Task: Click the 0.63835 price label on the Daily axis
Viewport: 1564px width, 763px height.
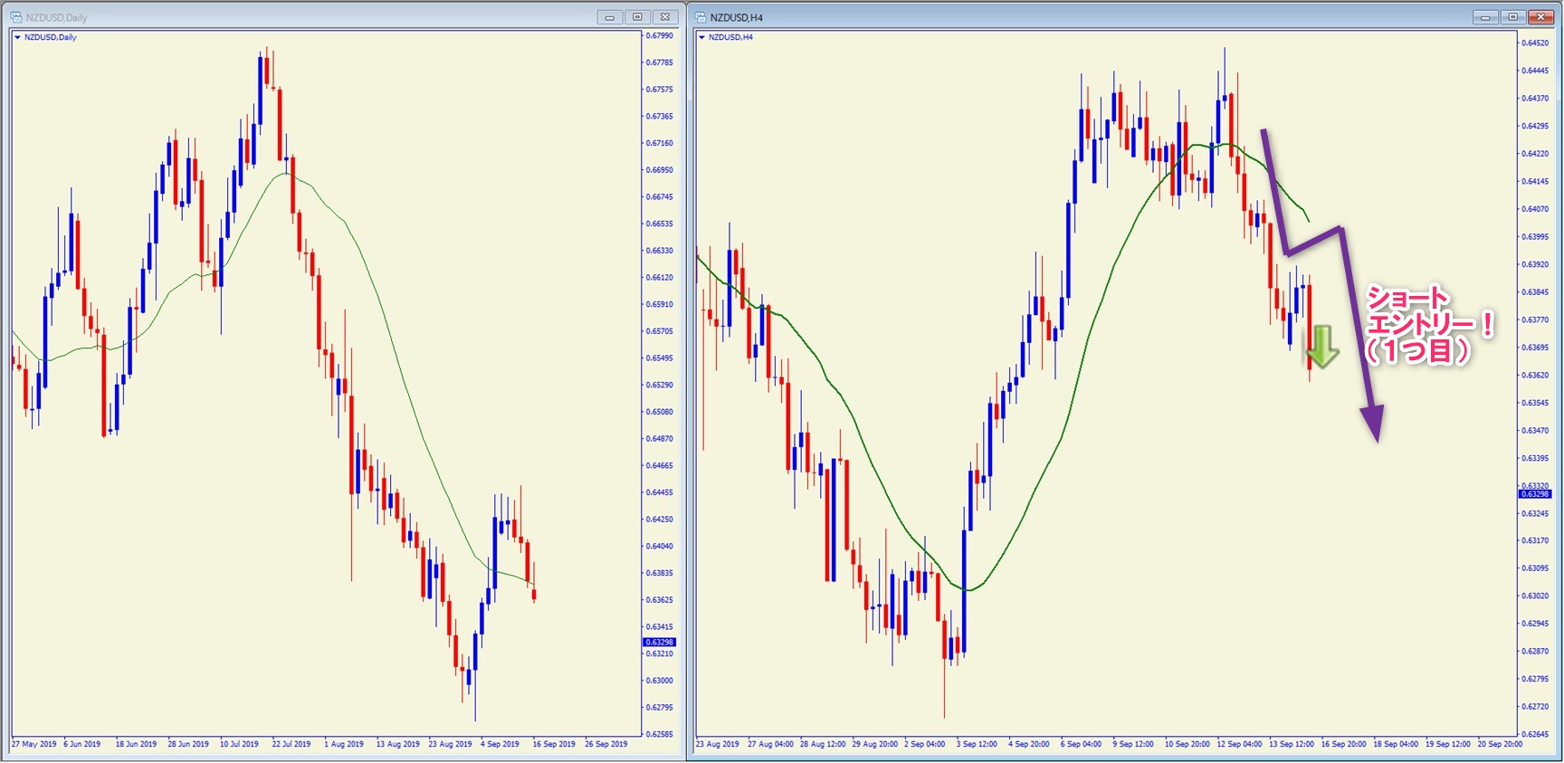Action: pos(660,573)
